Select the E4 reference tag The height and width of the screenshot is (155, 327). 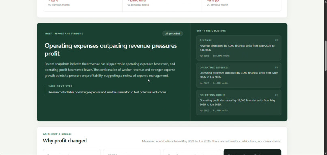coord(277,40)
